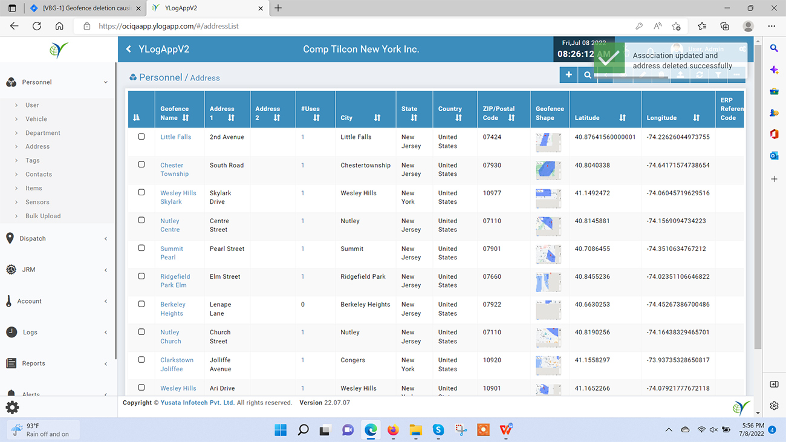The width and height of the screenshot is (786, 442).
Task: Open the browser collections icon
Action: pos(724,26)
